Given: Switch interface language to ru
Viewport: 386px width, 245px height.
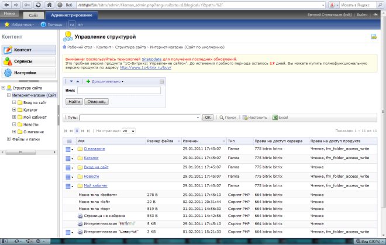Looking at the screenshot, I should click(71, 25).
